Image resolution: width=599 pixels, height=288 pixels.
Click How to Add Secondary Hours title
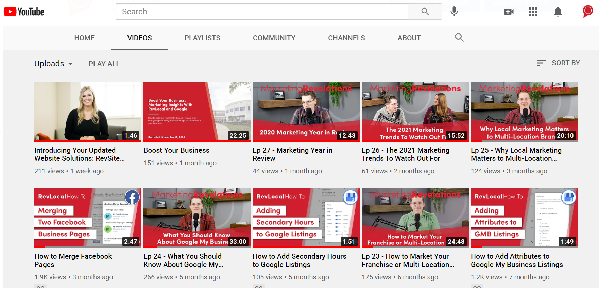(299, 260)
